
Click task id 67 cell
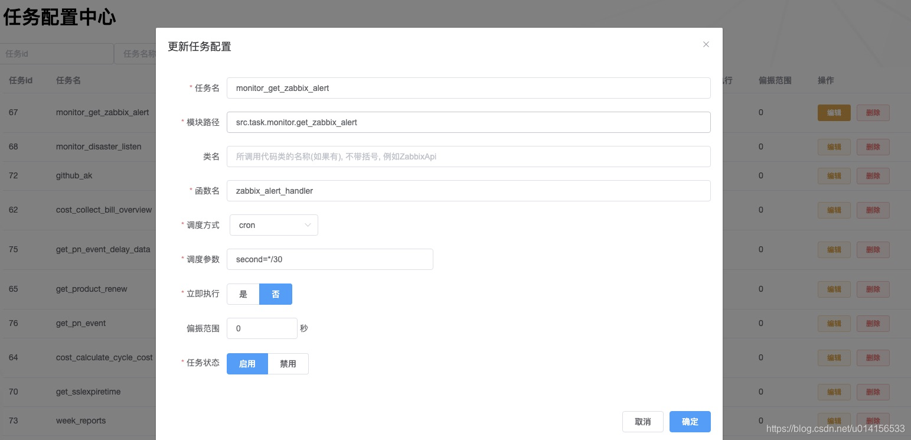14,112
